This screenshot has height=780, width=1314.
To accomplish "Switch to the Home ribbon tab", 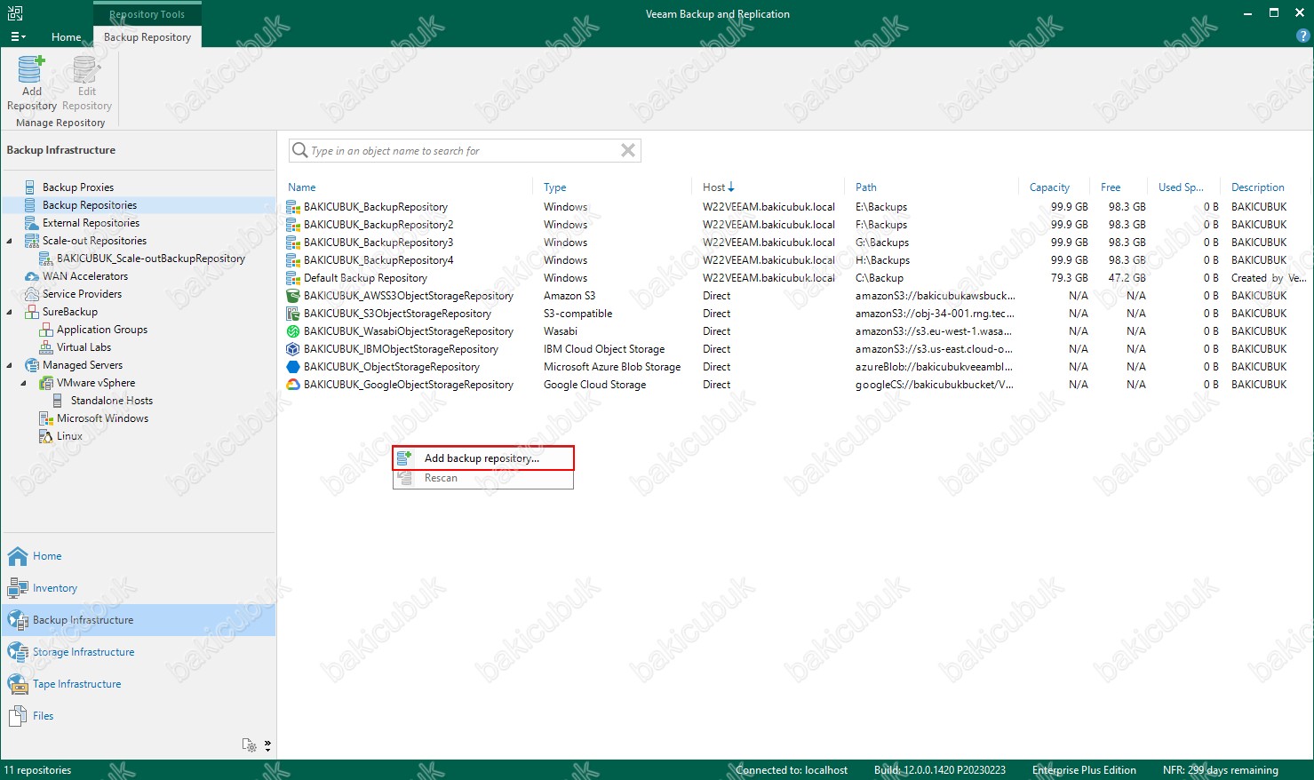I will pyautogui.click(x=66, y=37).
